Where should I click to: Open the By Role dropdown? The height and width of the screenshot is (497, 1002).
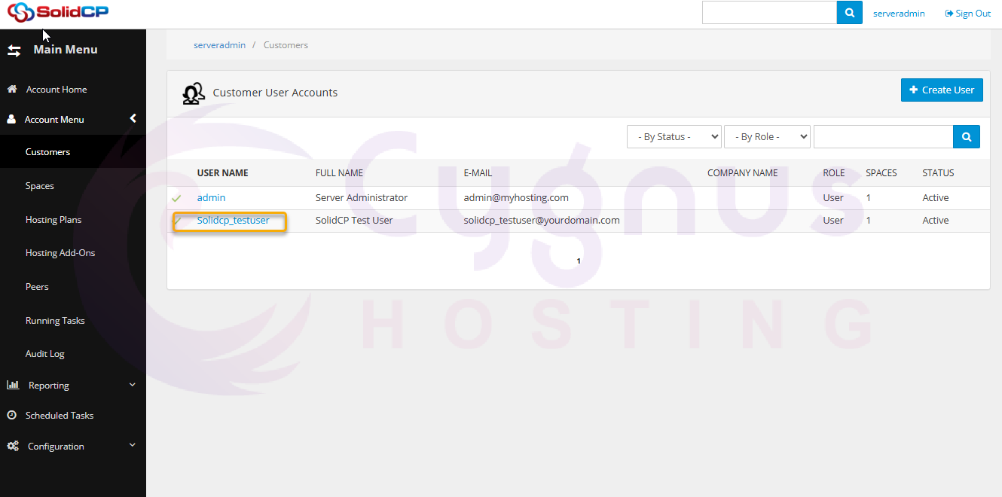pos(766,136)
